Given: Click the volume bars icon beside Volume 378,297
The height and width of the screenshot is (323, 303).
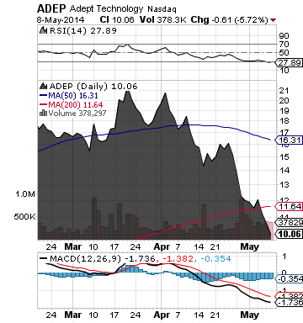Looking at the screenshot, I should [x=43, y=113].
